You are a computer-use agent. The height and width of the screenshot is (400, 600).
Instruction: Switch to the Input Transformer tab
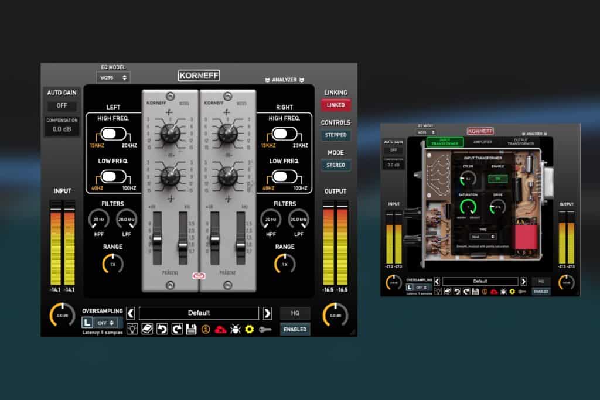click(x=445, y=142)
